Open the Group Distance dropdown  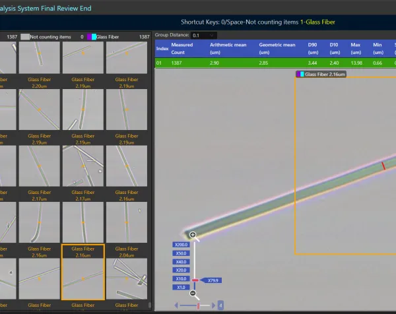204,36
